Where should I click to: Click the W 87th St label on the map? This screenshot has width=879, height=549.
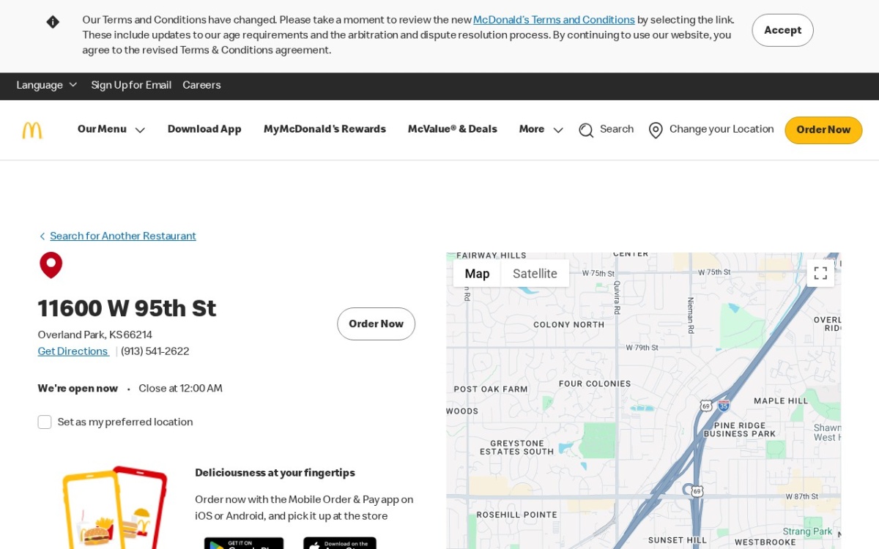point(802,496)
